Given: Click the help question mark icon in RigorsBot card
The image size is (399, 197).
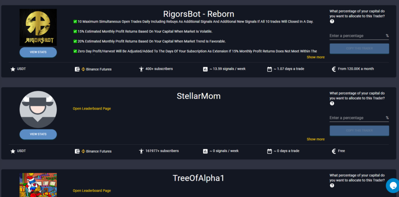Looking at the screenshot, I should point(332,21).
